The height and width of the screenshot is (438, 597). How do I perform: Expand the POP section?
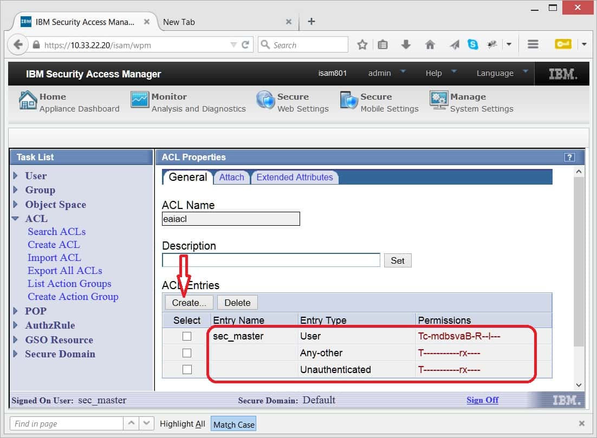[16, 311]
